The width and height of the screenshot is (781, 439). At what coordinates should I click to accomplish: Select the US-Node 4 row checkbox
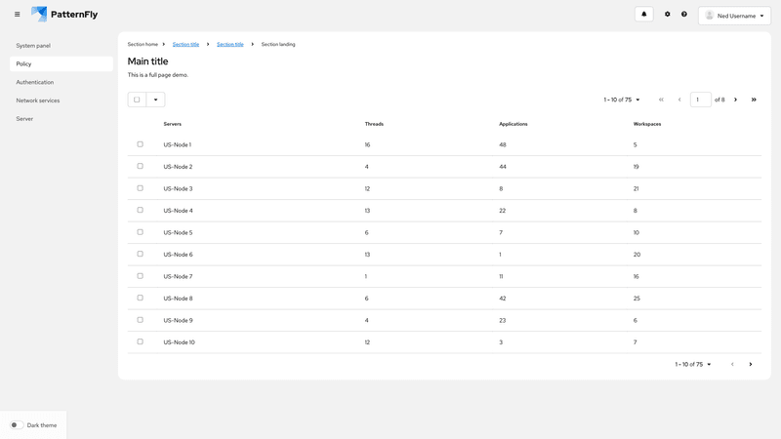coord(140,210)
